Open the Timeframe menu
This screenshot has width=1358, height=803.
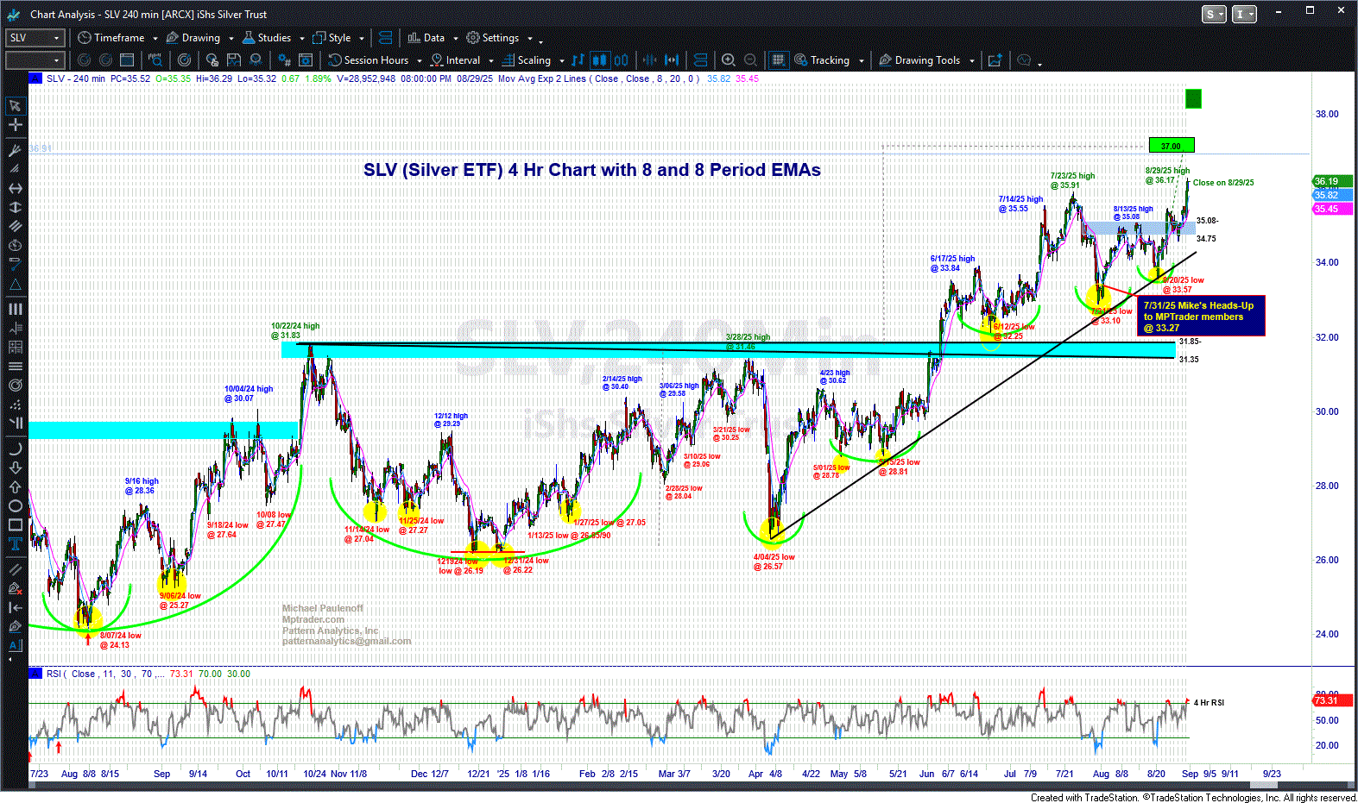[111, 38]
